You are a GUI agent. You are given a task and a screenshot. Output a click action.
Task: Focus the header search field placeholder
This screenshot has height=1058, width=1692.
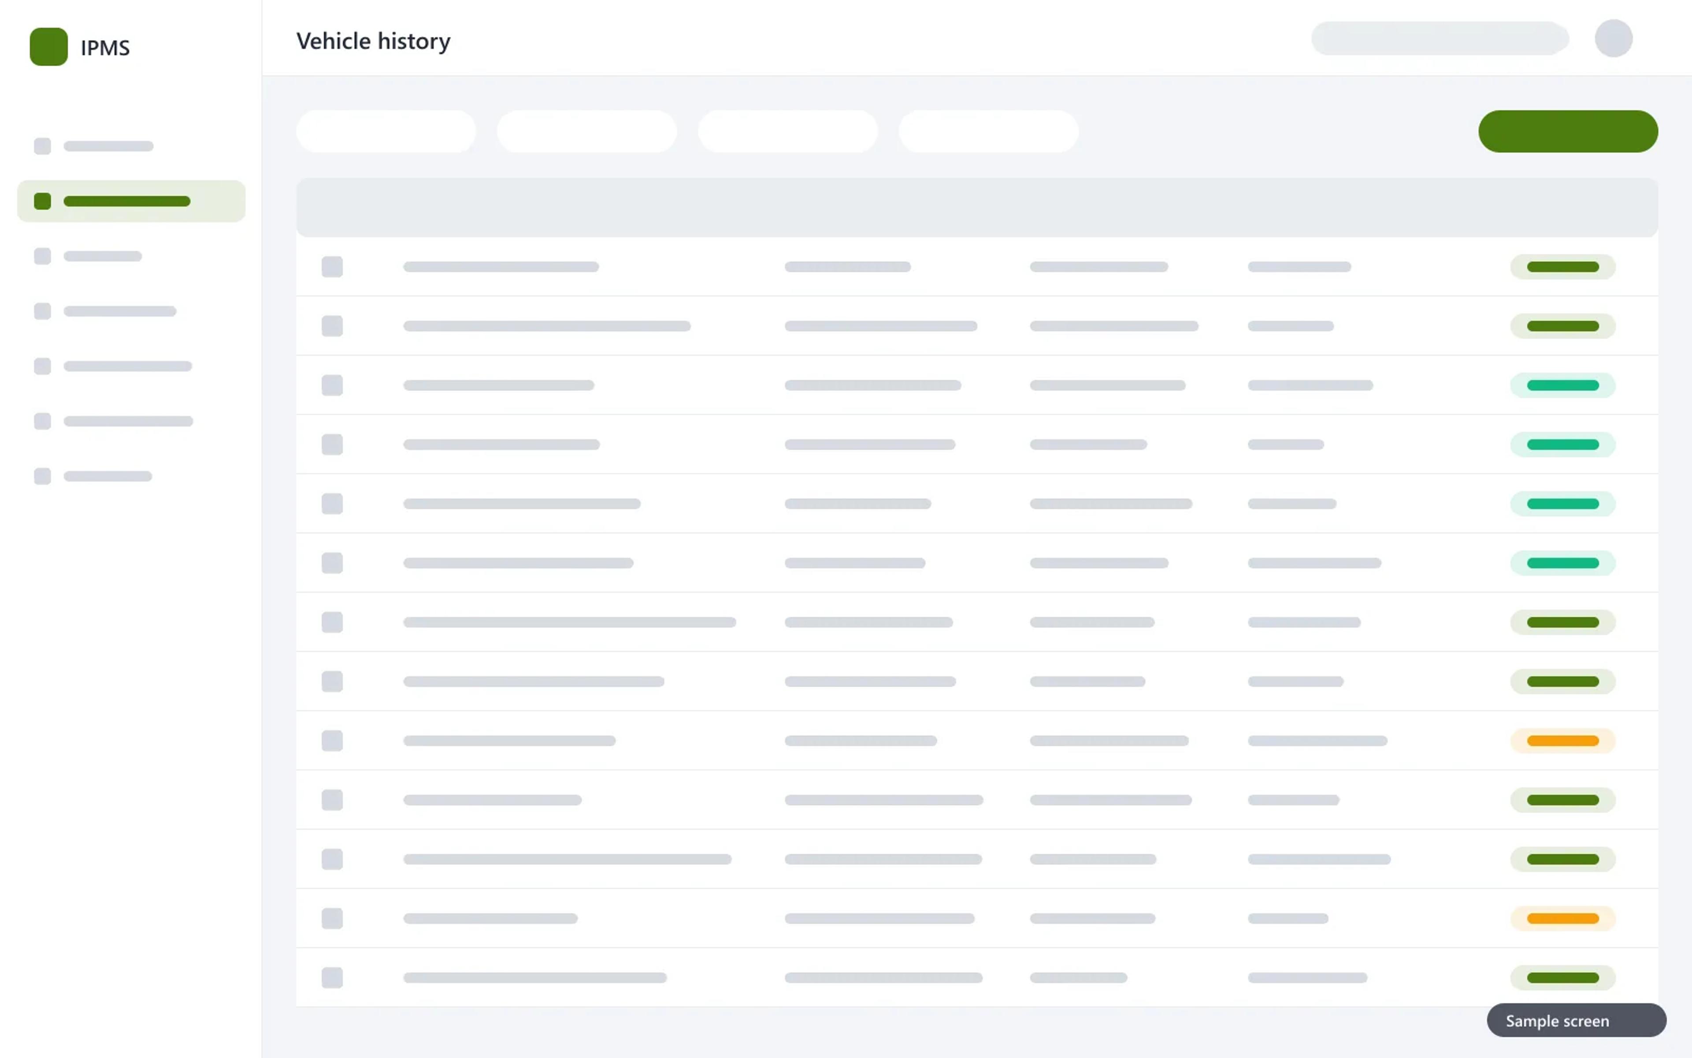tap(1440, 38)
